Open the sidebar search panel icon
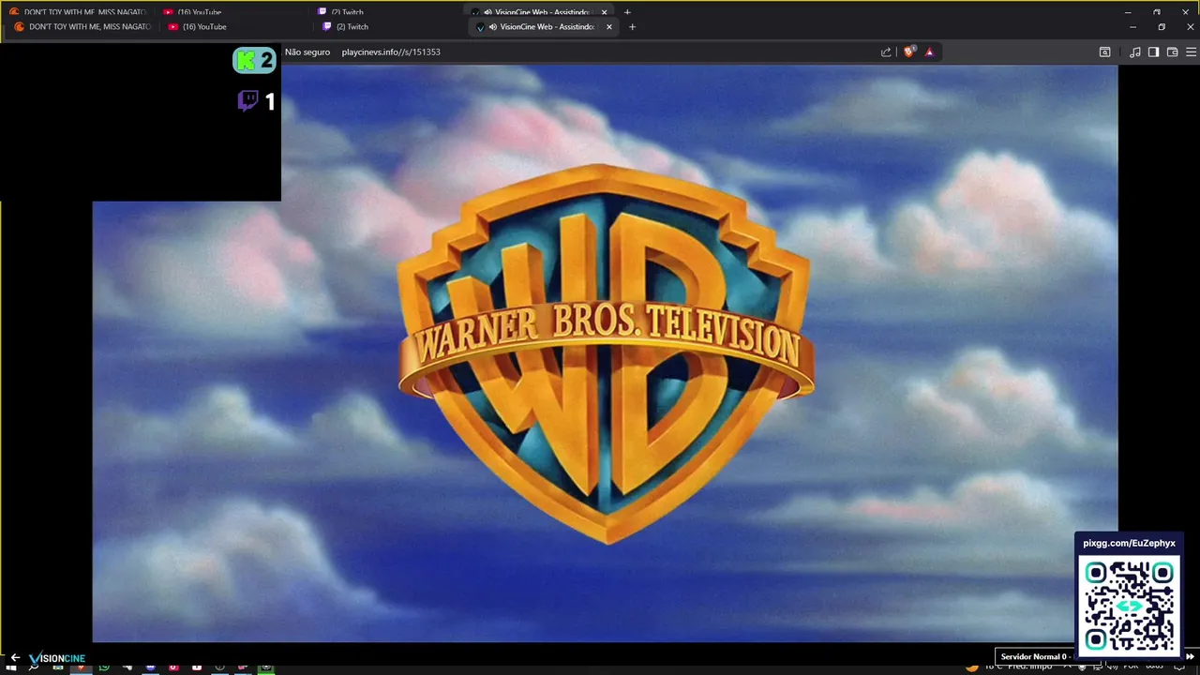 point(1104,52)
